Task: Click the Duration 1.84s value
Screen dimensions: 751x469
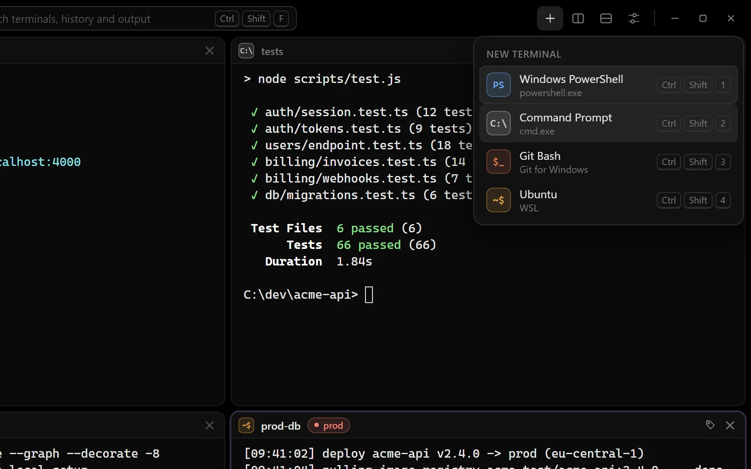Action: [354, 262]
